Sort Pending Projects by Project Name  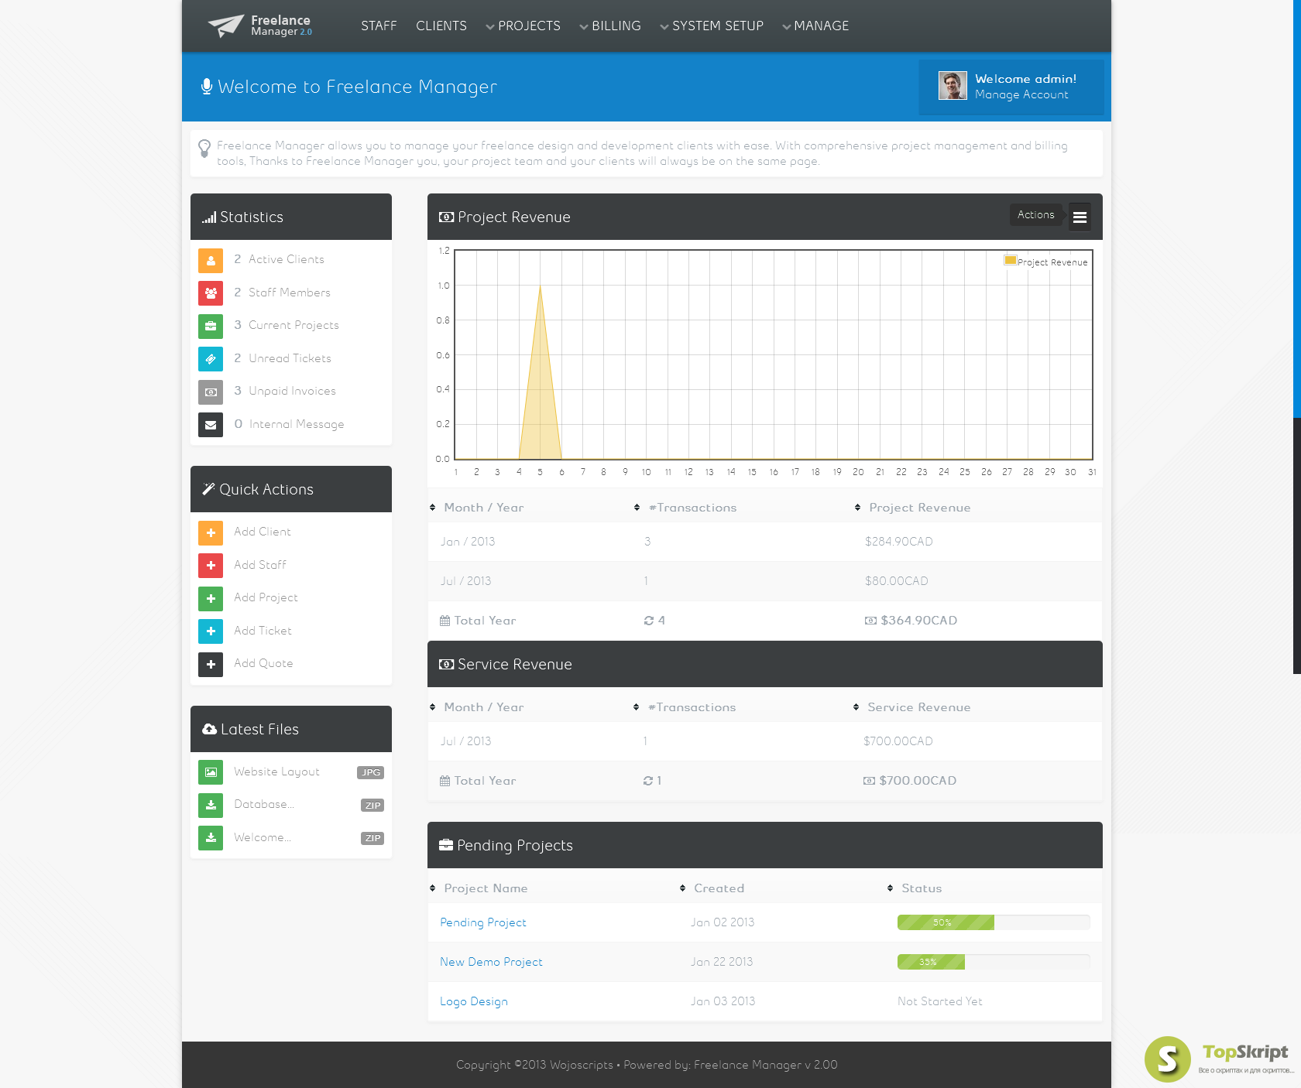pos(479,888)
